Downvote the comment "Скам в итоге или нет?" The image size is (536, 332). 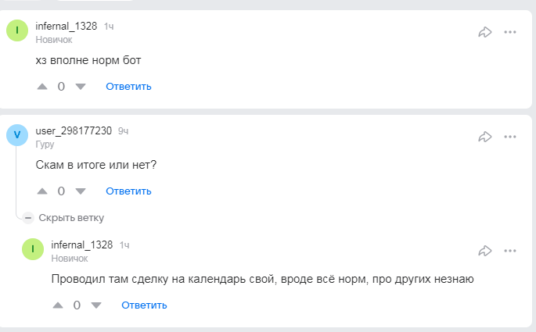click(x=80, y=191)
